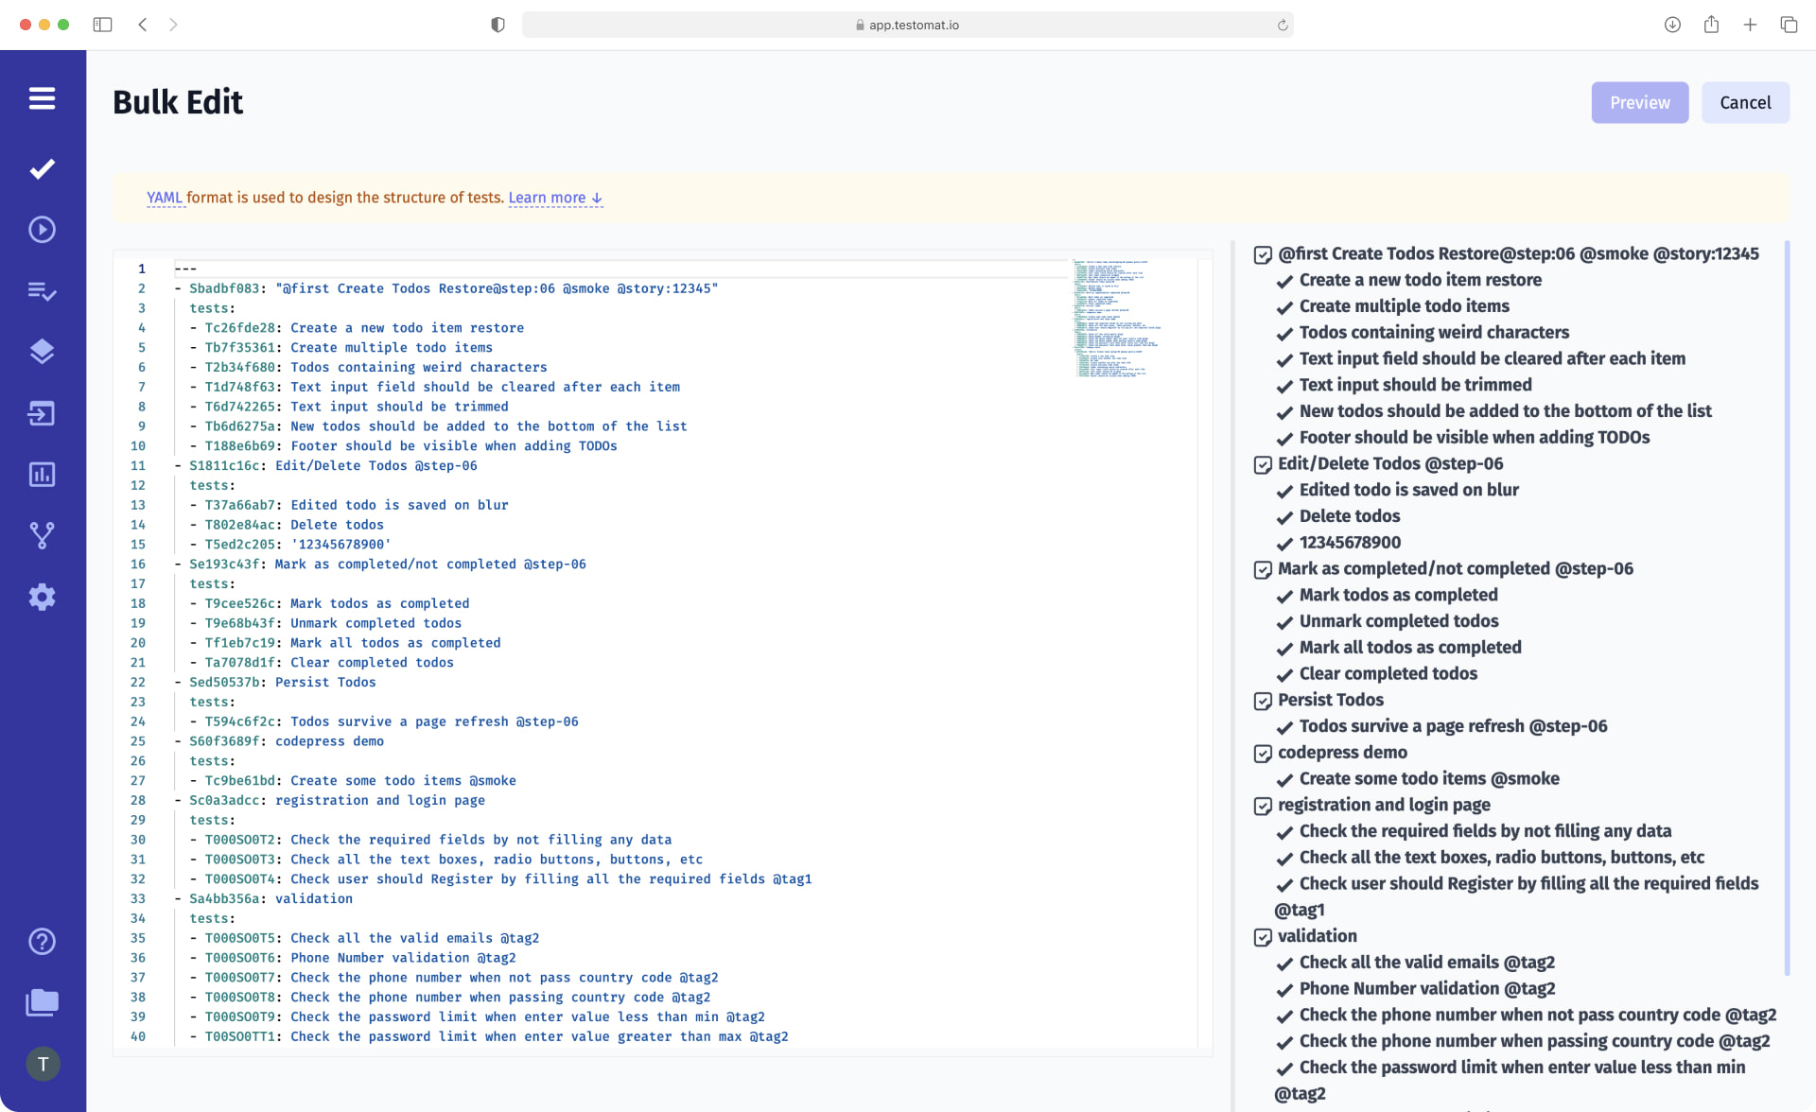
Task: Click the editor minimap preview
Action: pyautogui.click(x=1116, y=317)
